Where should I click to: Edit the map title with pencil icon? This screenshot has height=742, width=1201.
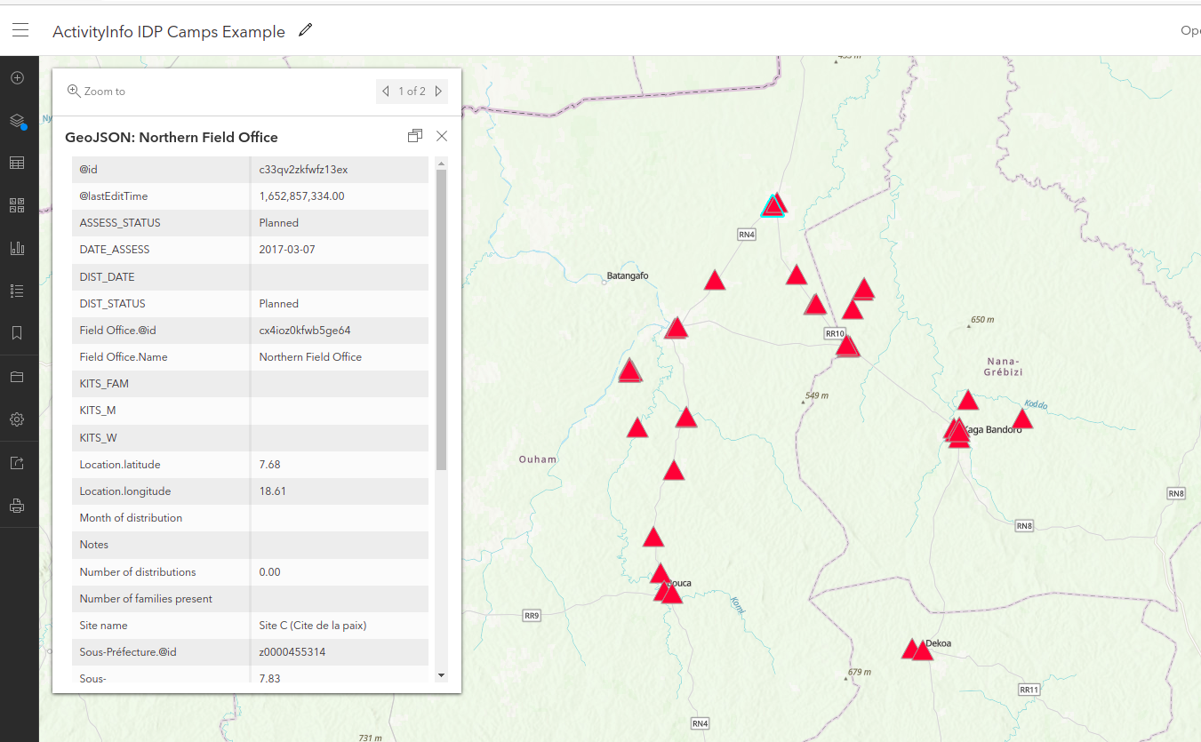(x=306, y=30)
